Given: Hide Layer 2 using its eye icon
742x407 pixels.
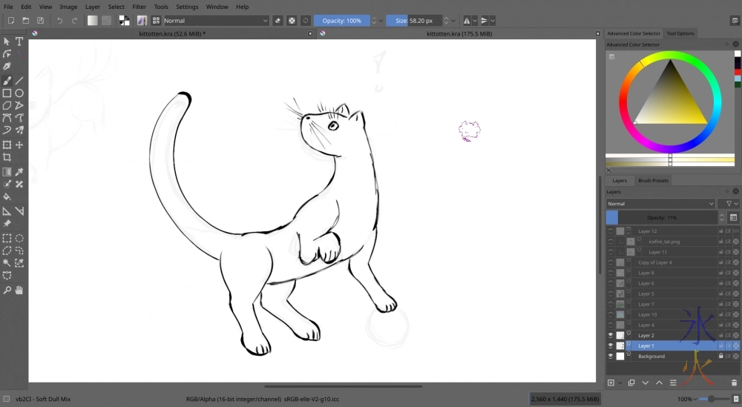Looking at the screenshot, I should pos(610,335).
